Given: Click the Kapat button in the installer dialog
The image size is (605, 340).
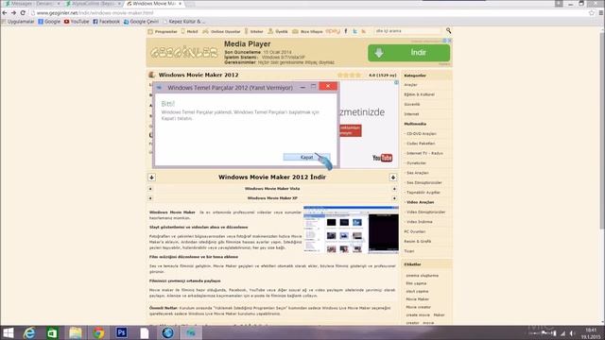Looking at the screenshot, I should [x=306, y=158].
